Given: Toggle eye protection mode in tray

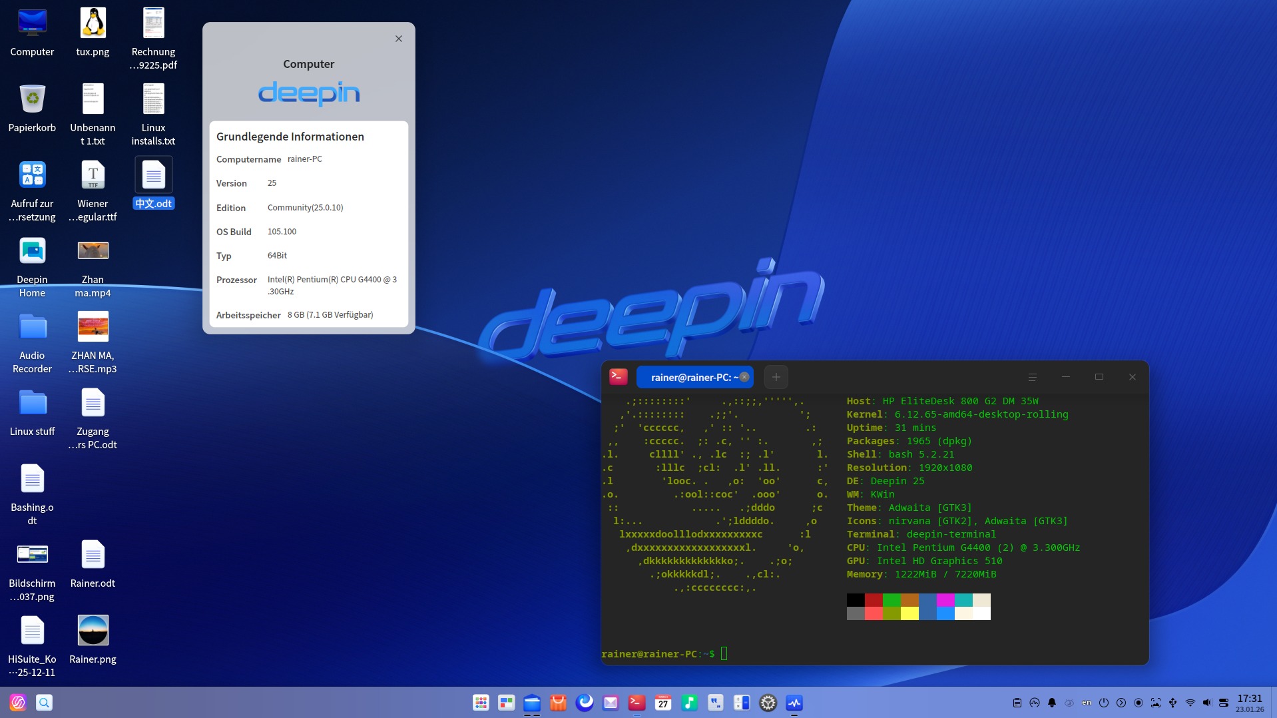Looking at the screenshot, I should [1069, 703].
